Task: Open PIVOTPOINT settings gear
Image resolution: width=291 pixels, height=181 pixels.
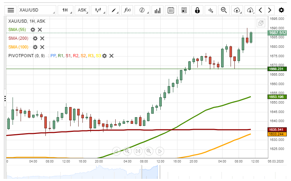Action: tap(104, 56)
